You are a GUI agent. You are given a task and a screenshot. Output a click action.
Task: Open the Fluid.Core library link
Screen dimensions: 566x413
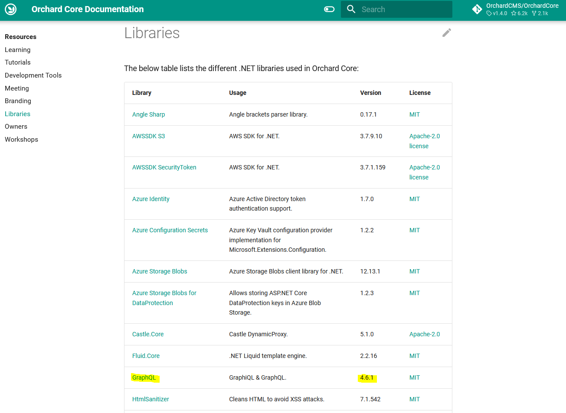146,356
